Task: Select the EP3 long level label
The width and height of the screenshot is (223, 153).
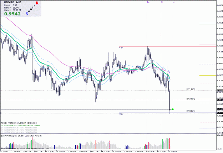Action: 191,111
